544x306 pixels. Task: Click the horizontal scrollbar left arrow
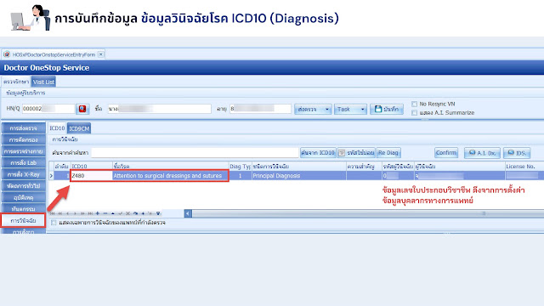click(188, 213)
